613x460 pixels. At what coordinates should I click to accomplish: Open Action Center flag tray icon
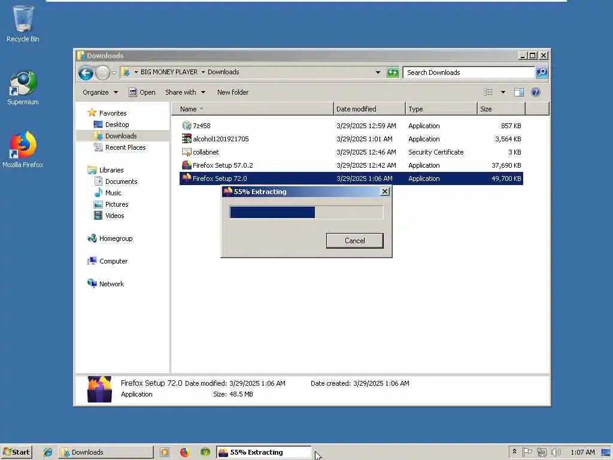[527, 452]
